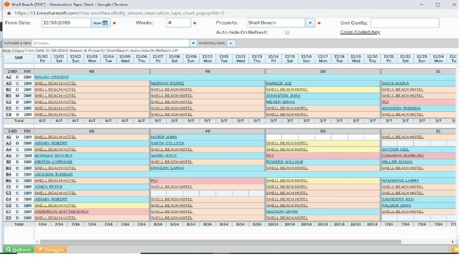Click the Weeks input field
Image resolution: width=461 pixels, height=259 pixels.
pos(178,23)
